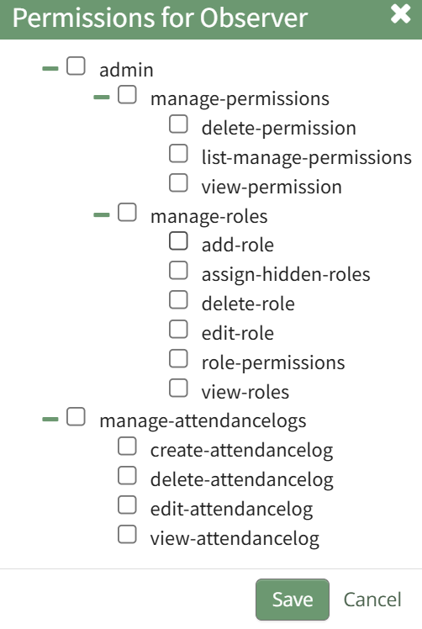Check the list-manage-permissions box
422x629 pixels.
(x=178, y=154)
